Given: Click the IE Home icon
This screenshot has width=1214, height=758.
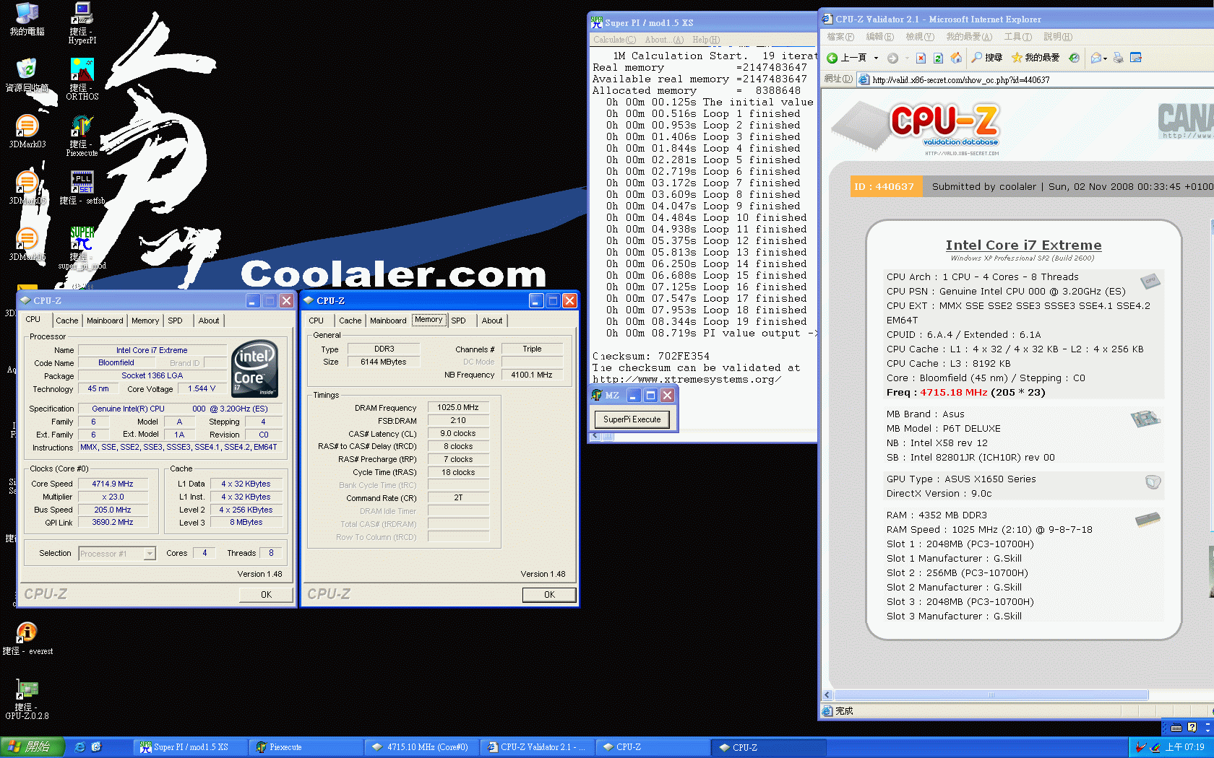Looking at the screenshot, I should (x=956, y=58).
